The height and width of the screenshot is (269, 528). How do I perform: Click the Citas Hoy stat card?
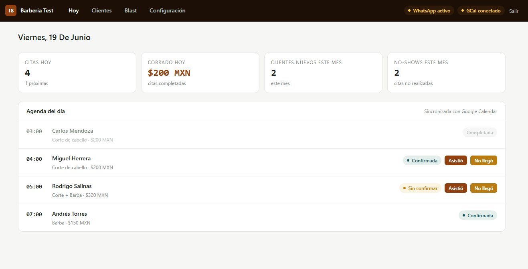pos(77,73)
